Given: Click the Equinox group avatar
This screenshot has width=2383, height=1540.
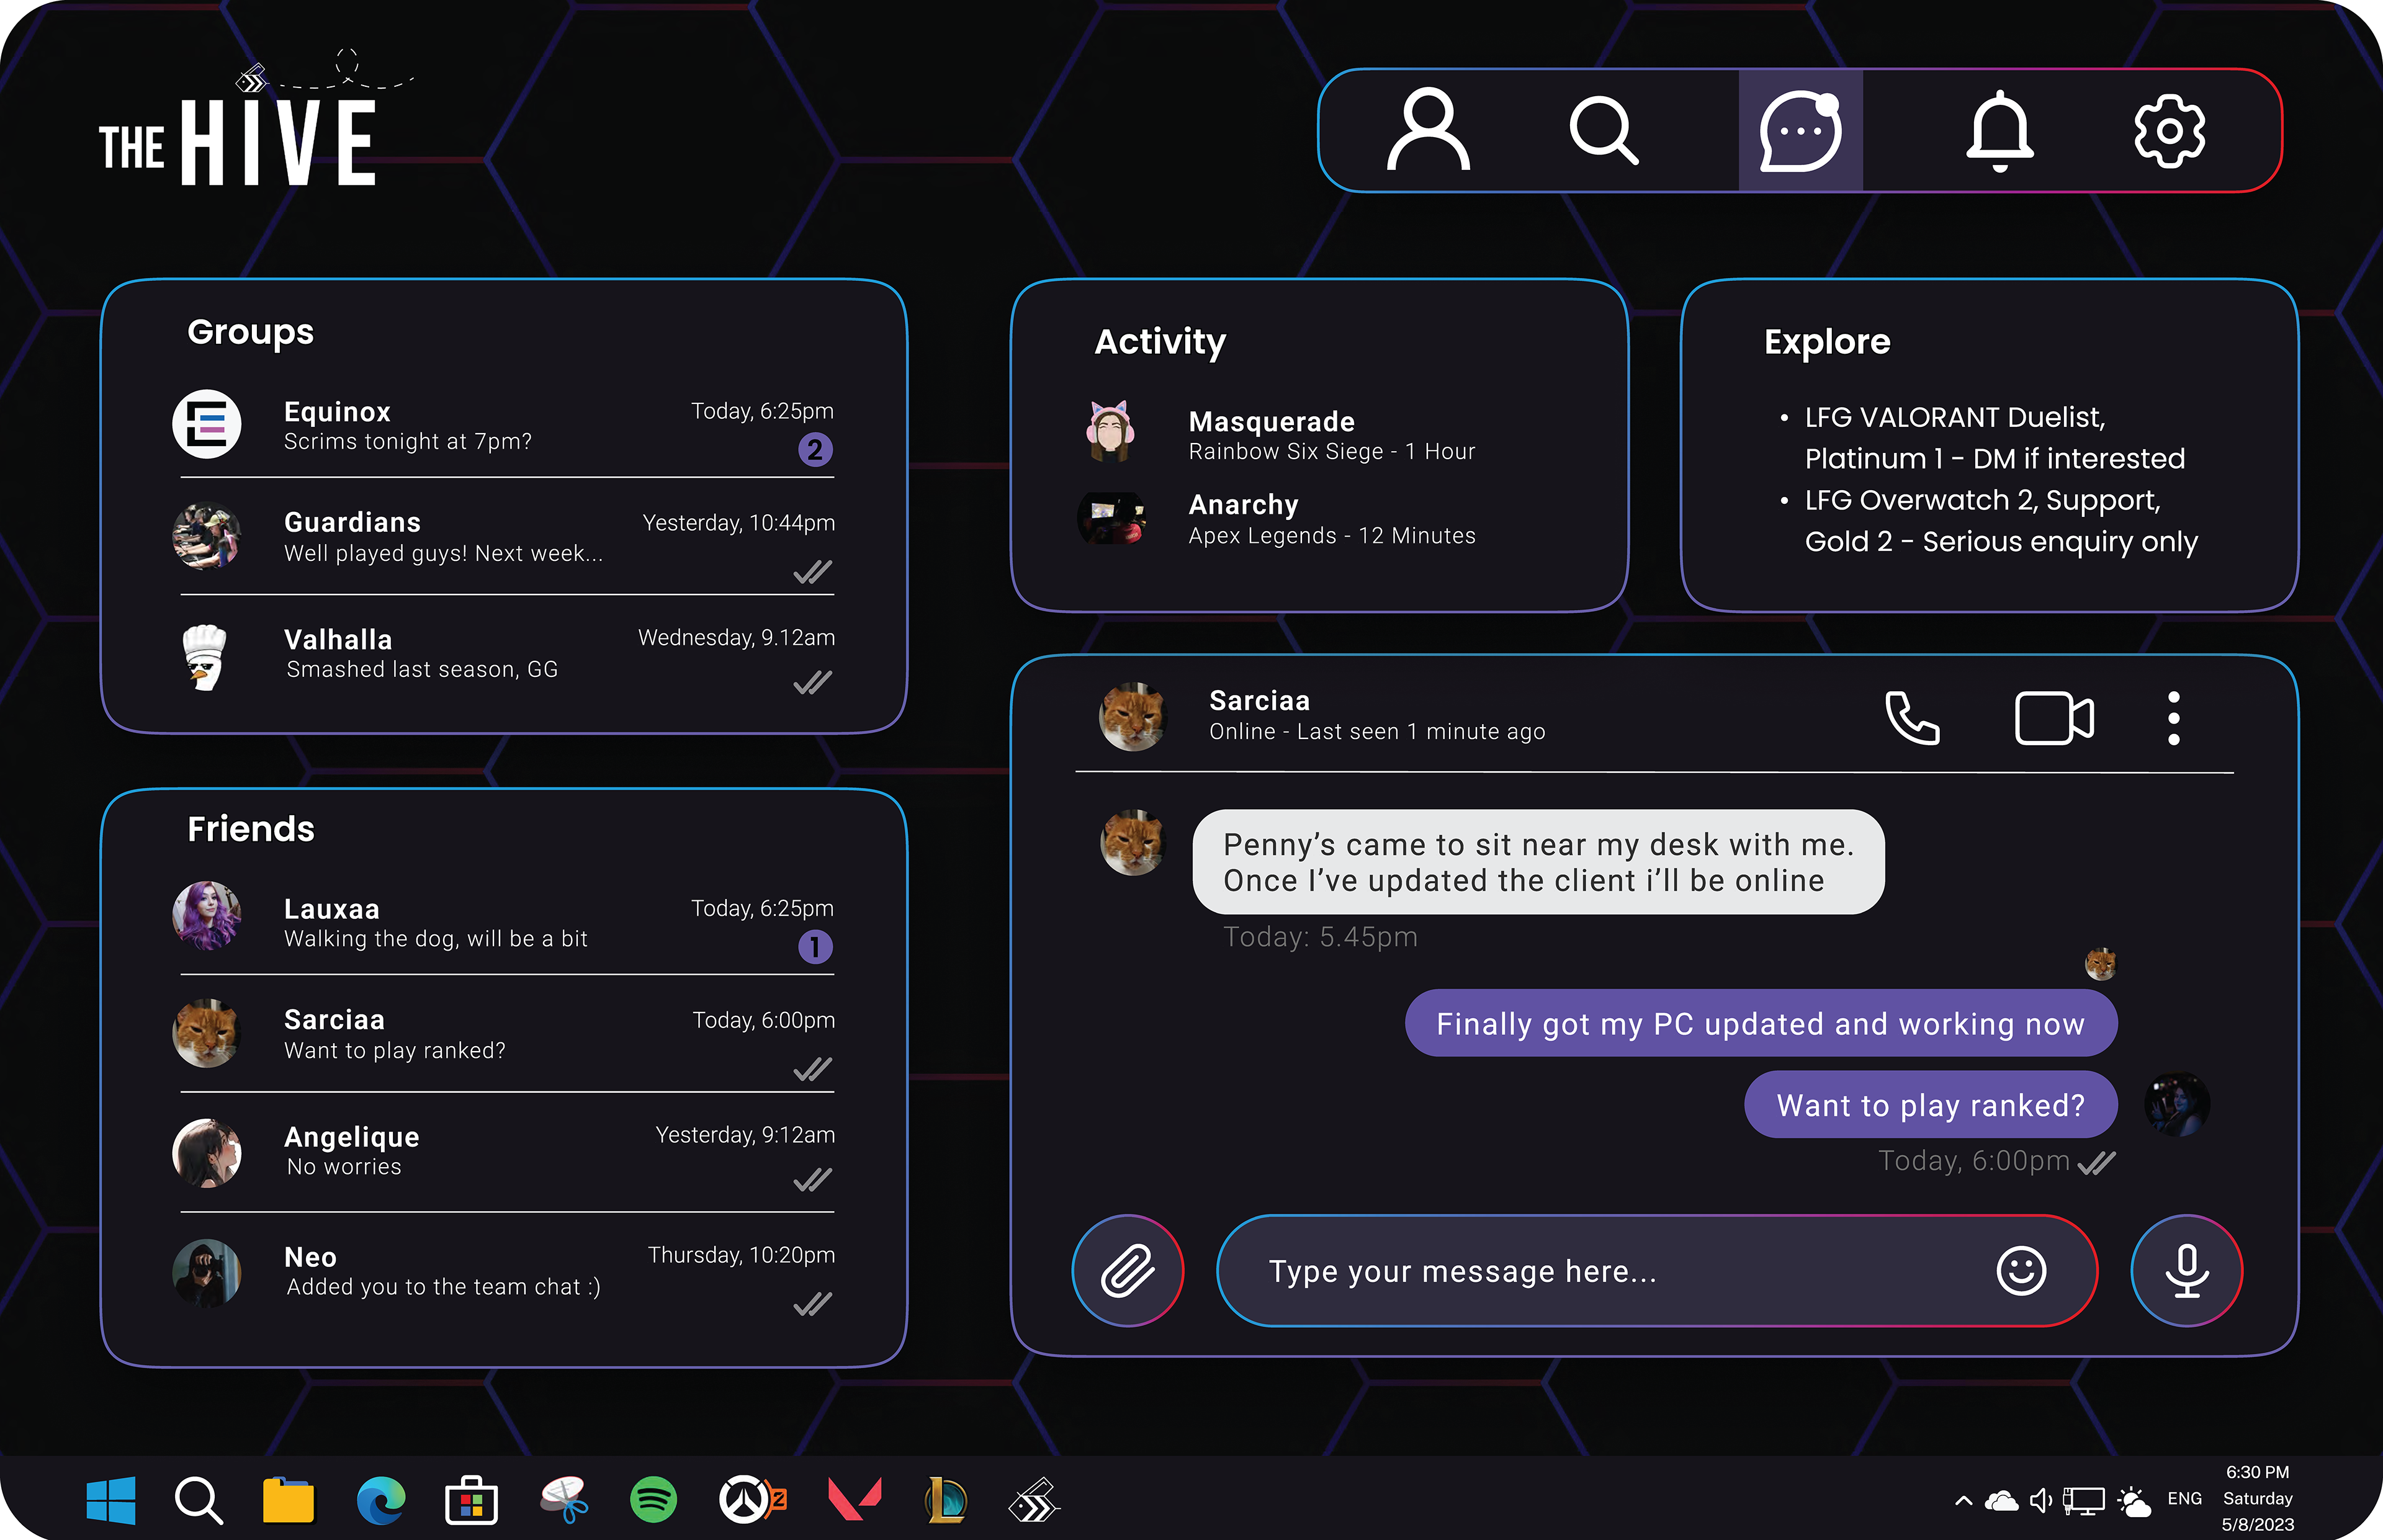Looking at the screenshot, I should tap(207, 424).
